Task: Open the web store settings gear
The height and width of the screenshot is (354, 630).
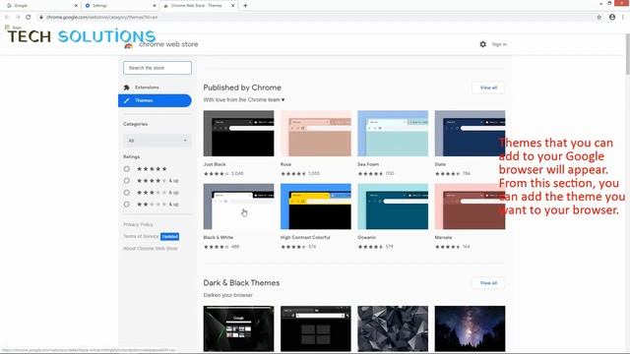Action: click(483, 44)
